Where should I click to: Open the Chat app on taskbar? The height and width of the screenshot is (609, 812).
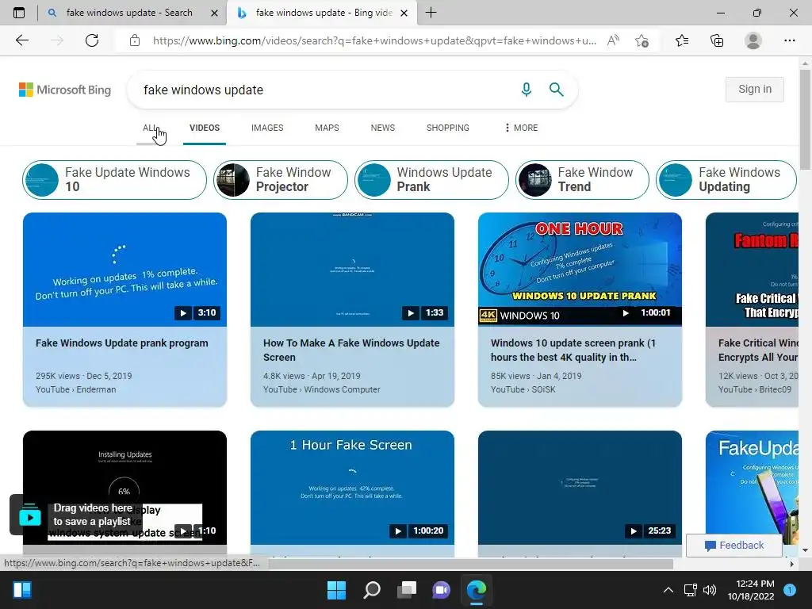[441, 590]
